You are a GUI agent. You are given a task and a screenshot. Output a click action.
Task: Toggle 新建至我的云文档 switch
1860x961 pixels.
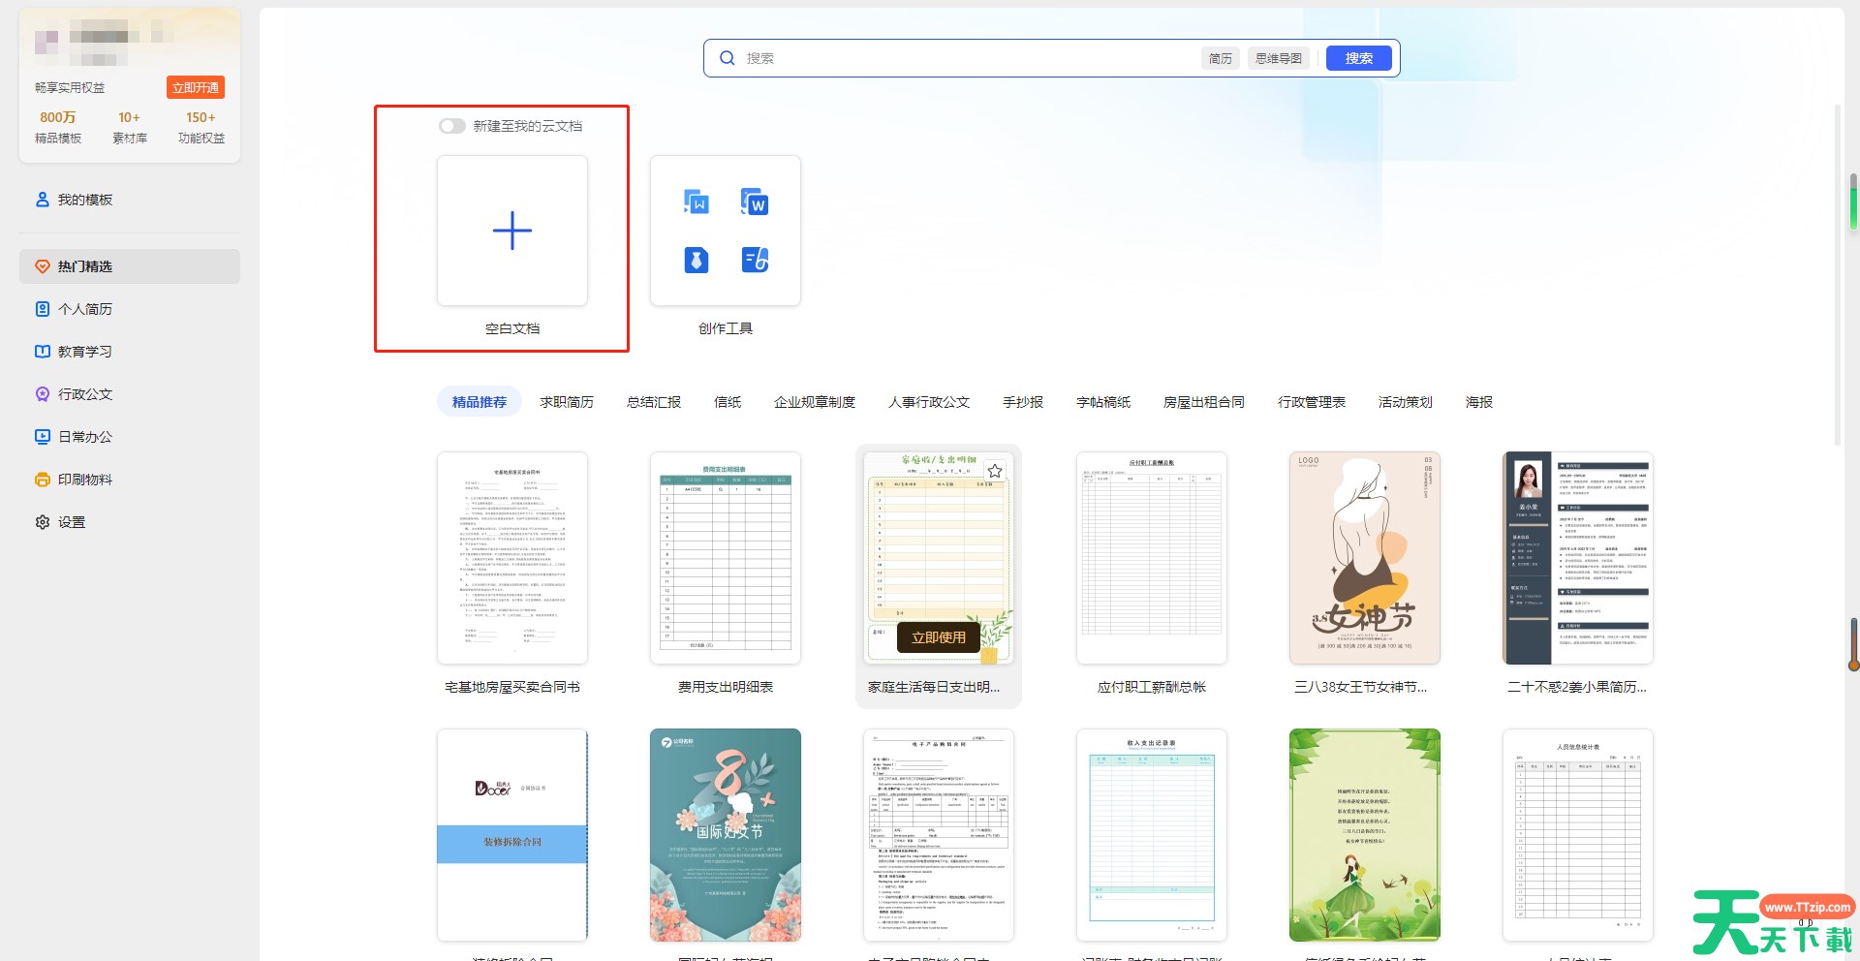tap(452, 126)
